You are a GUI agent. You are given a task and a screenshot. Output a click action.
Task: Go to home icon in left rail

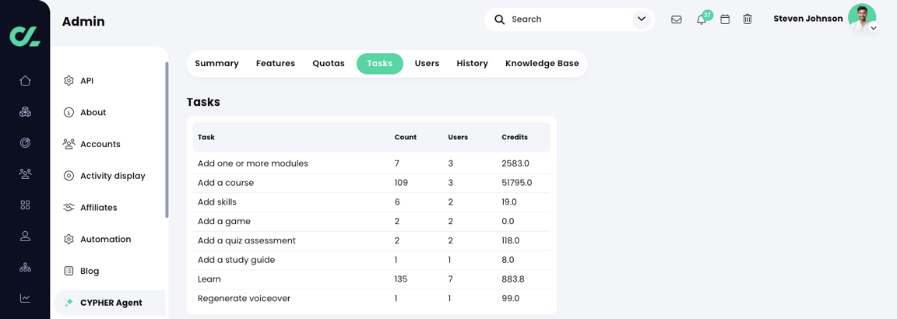coord(25,81)
